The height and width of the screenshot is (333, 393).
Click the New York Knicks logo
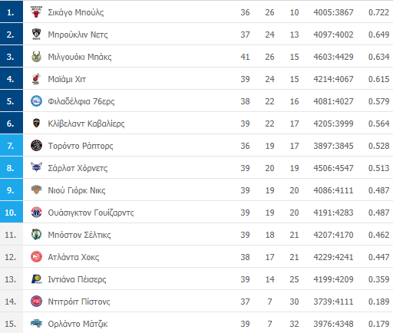pyautogui.click(x=36, y=190)
